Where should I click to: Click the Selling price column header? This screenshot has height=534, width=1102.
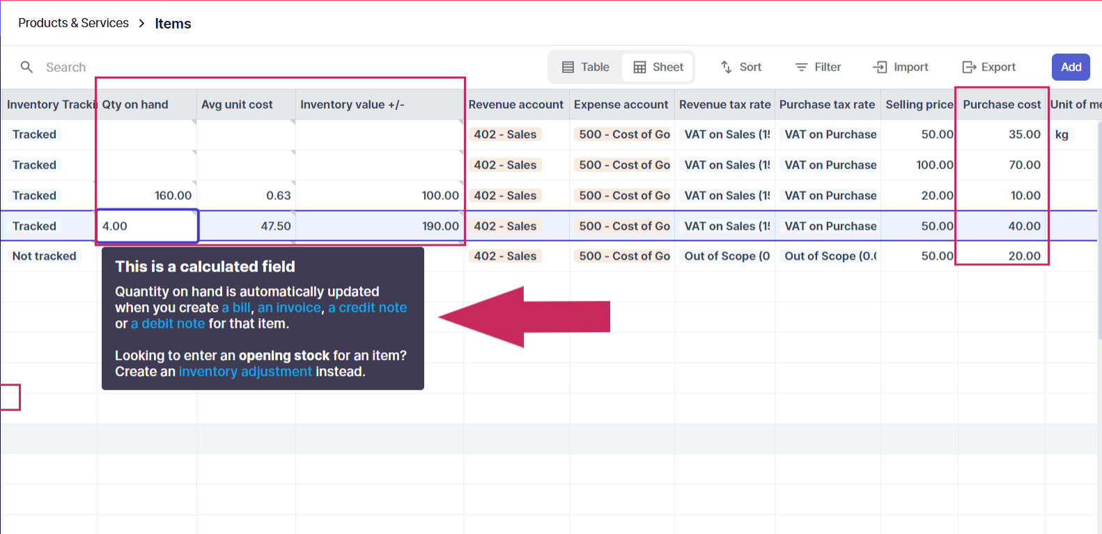point(919,104)
